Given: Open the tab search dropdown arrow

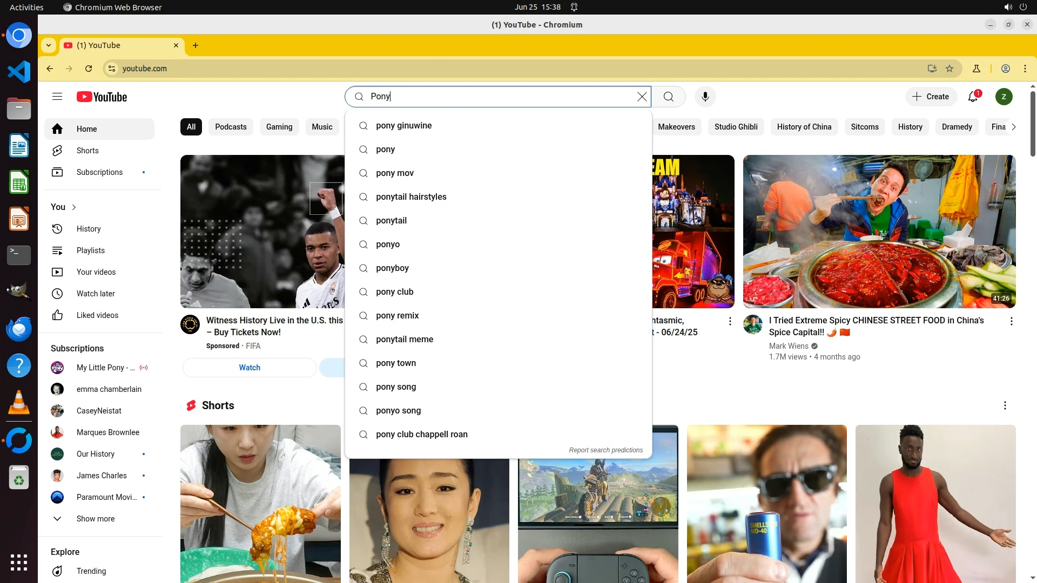Looking at the screenshot, I should point(49,45).
